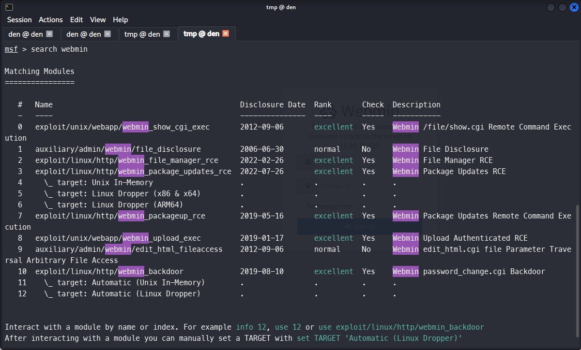Click 'Webmin File Manager RCE' description
The height and width of the screenshot is (350, 581).
click(443, 160)
